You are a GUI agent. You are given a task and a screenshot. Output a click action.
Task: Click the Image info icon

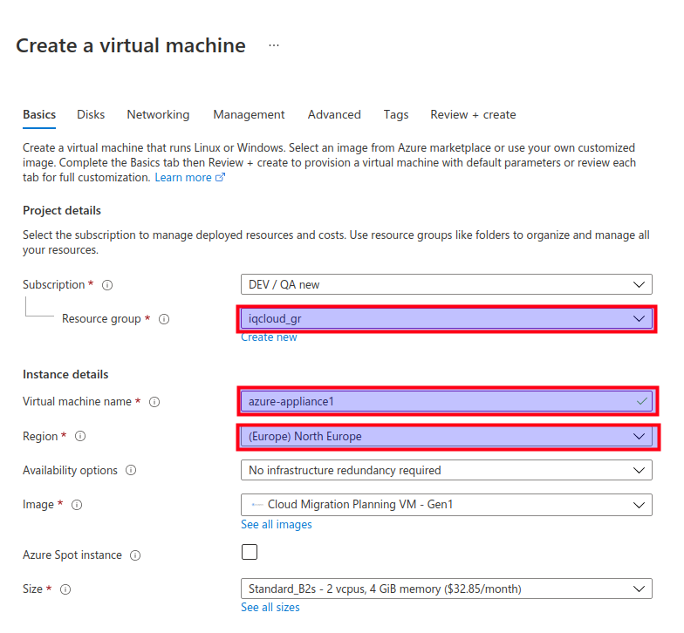pyautogui.click(x=77, y=505)
